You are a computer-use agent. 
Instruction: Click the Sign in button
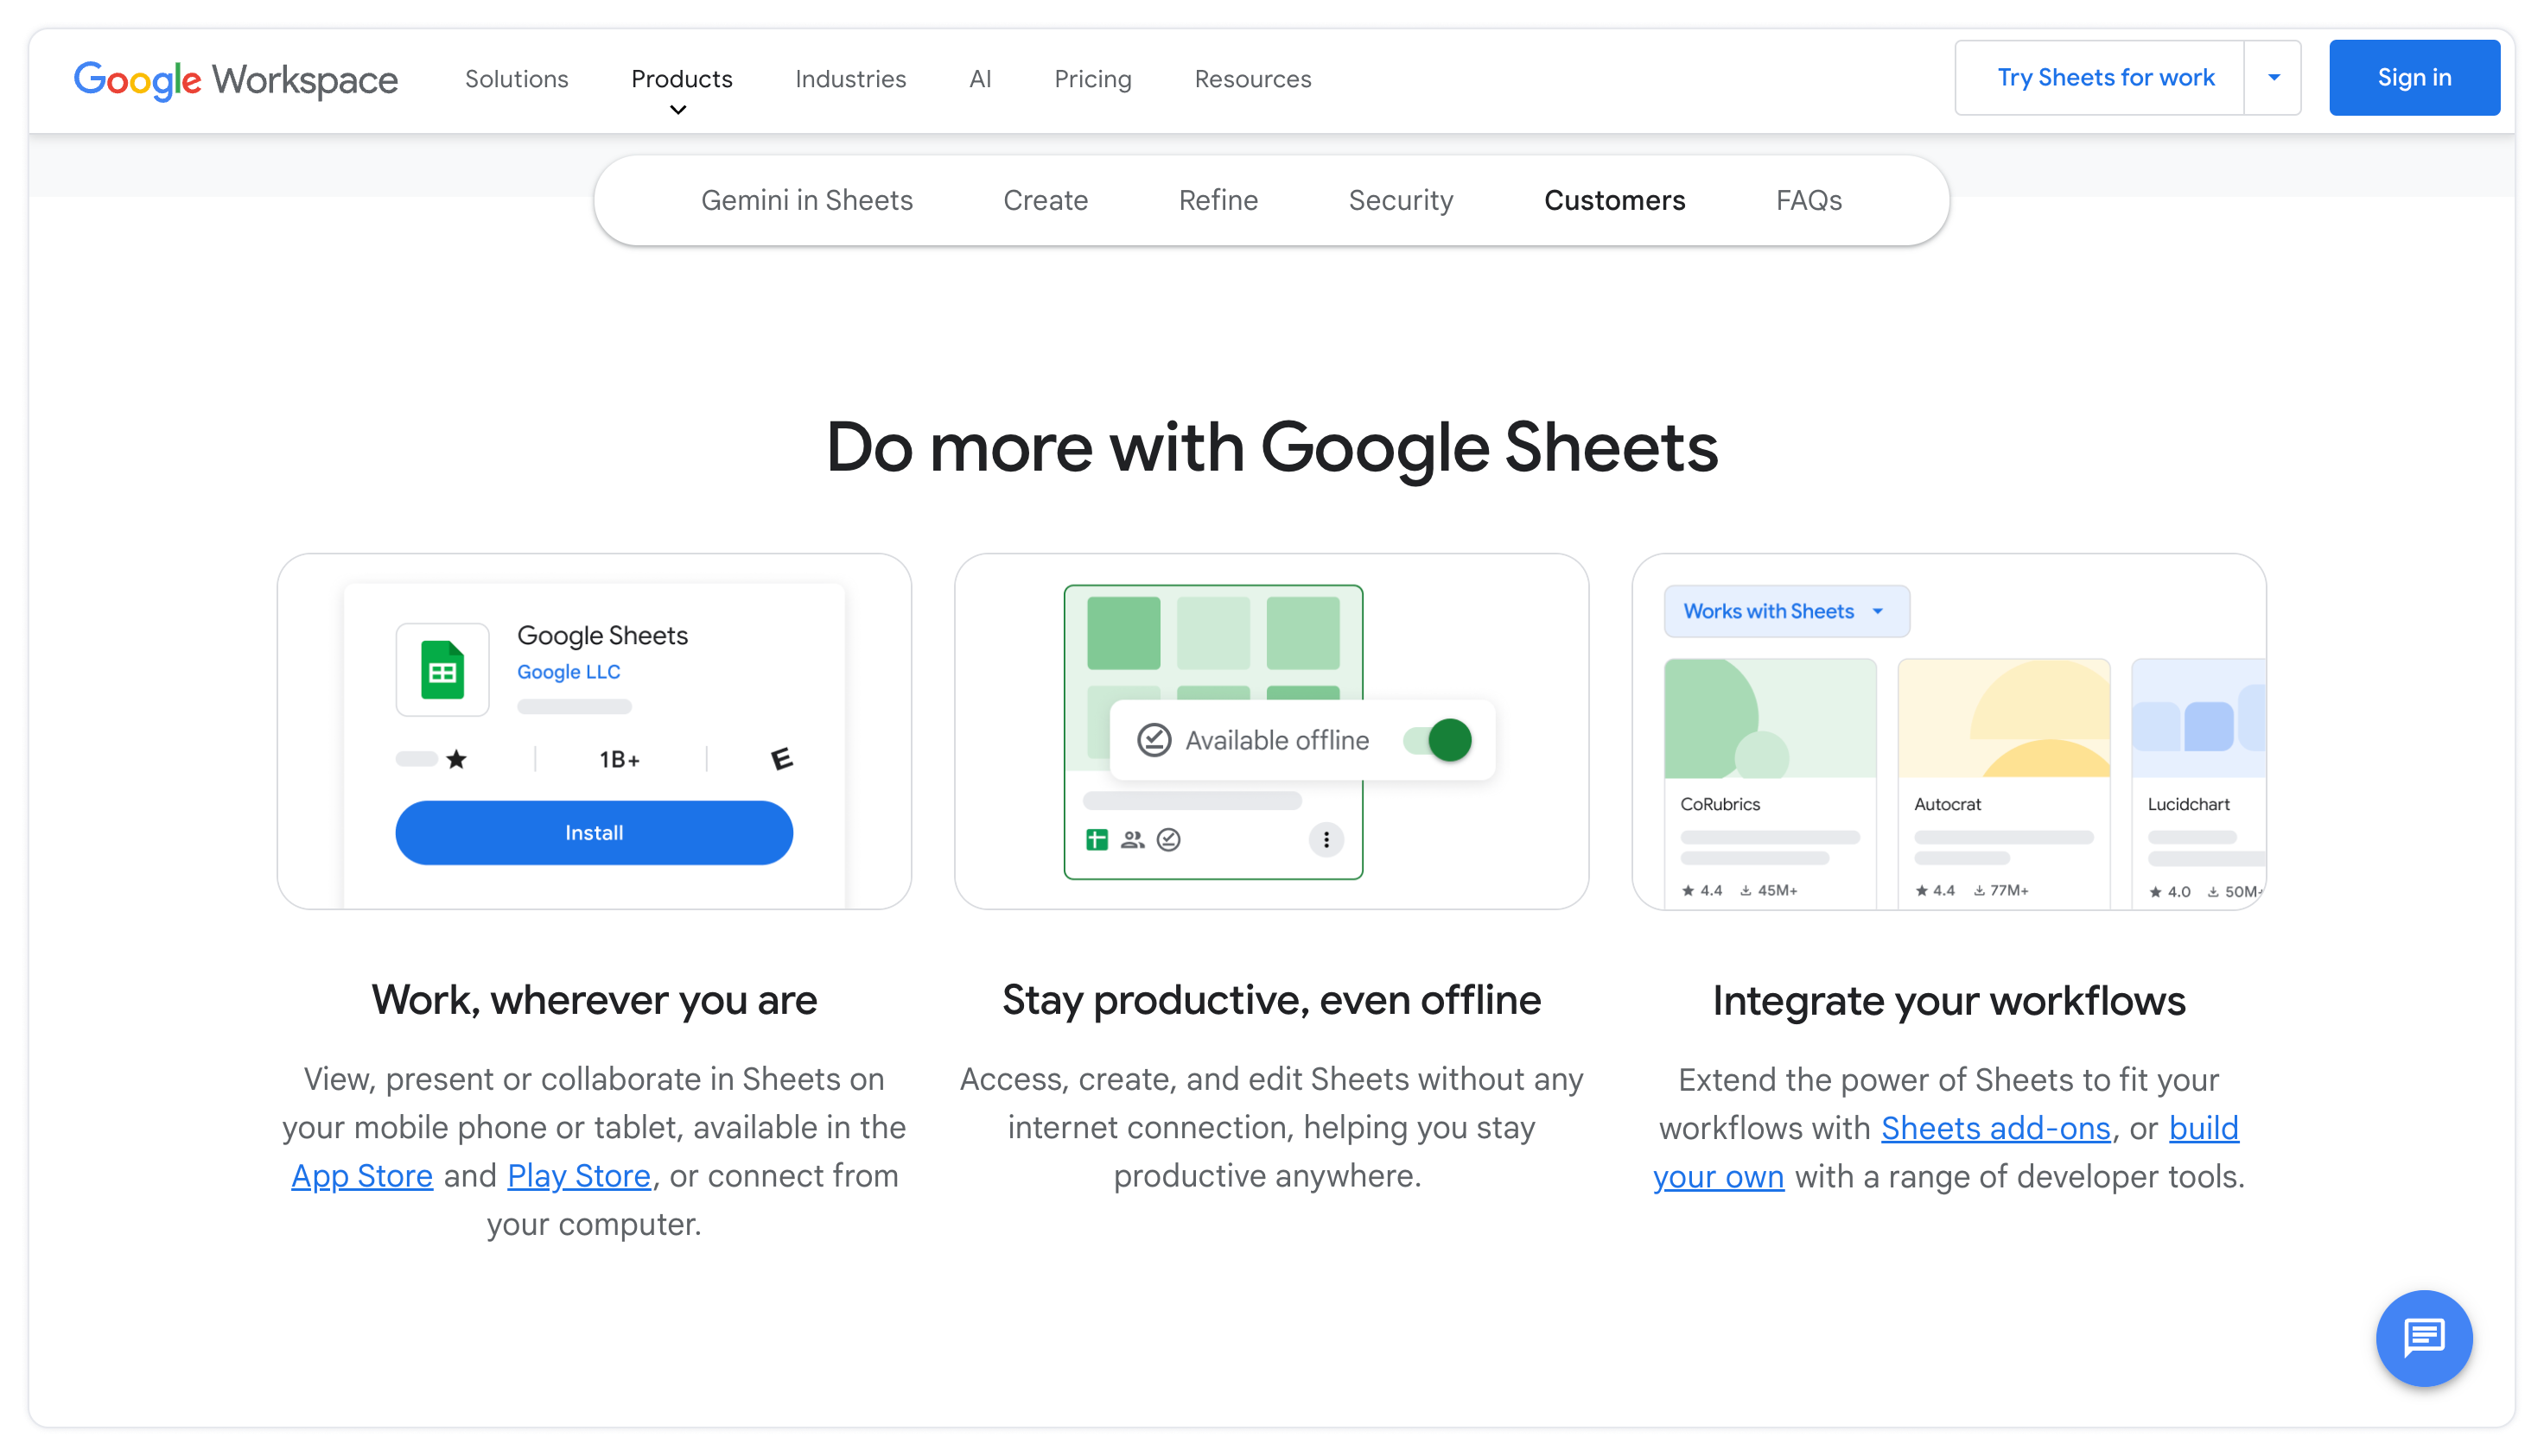(x=2413, y=78)
